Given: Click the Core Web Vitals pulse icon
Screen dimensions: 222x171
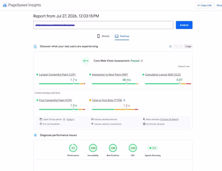Looking at the screenshot, I should [x=86, y=61].
